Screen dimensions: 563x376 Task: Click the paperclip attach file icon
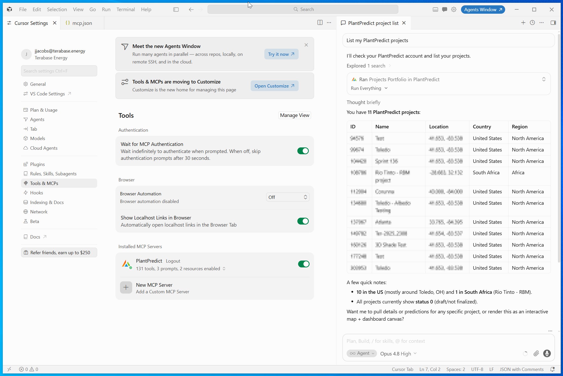coord(536,353)
